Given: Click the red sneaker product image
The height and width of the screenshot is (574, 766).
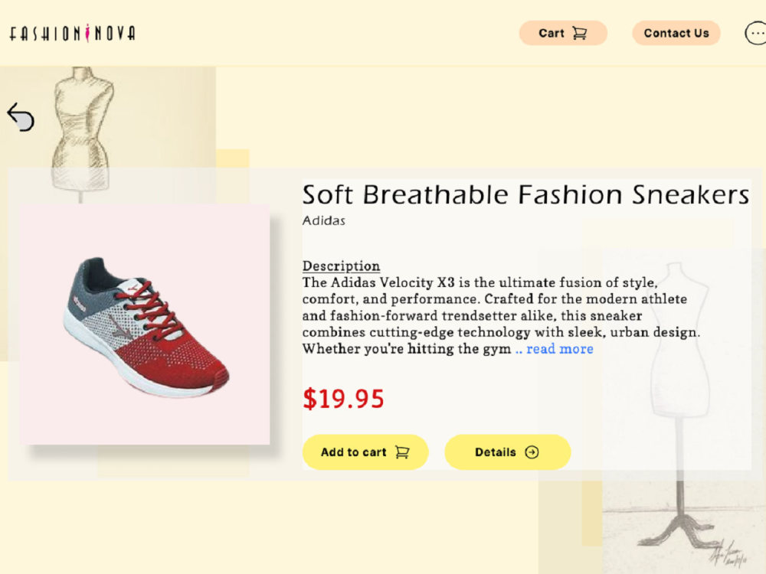Looking at the screenshot, I should [x=145, y=325].
